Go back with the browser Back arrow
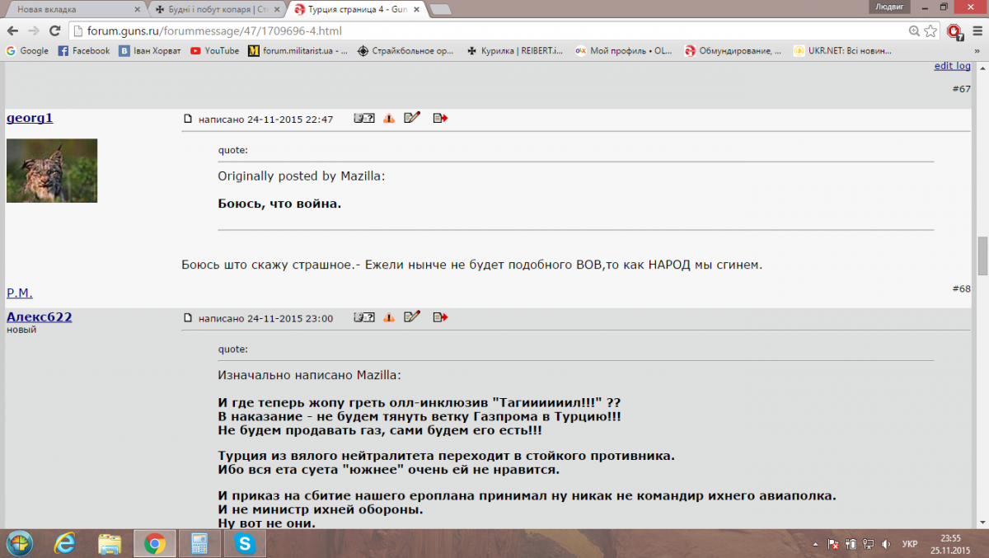The image size is (989, 558). coord(12,31)
